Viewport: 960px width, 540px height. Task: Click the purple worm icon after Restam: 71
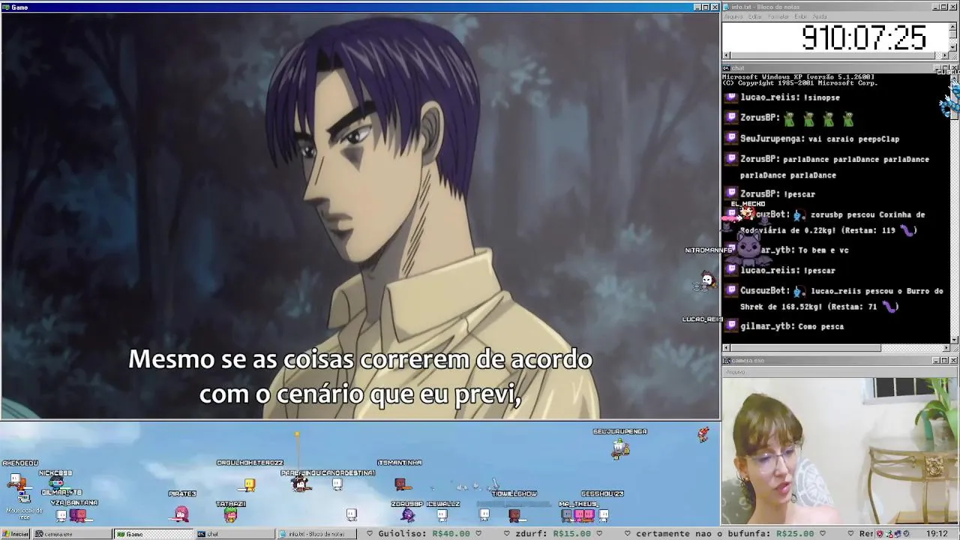890,307
